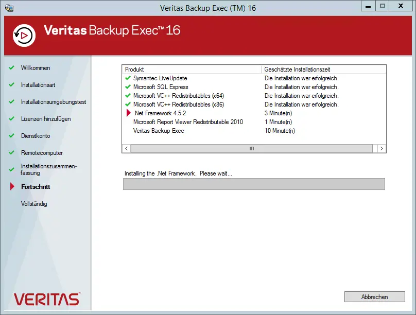
Task: Select the Veritas Backup Exec product row
Action: (x=254, y=131)
